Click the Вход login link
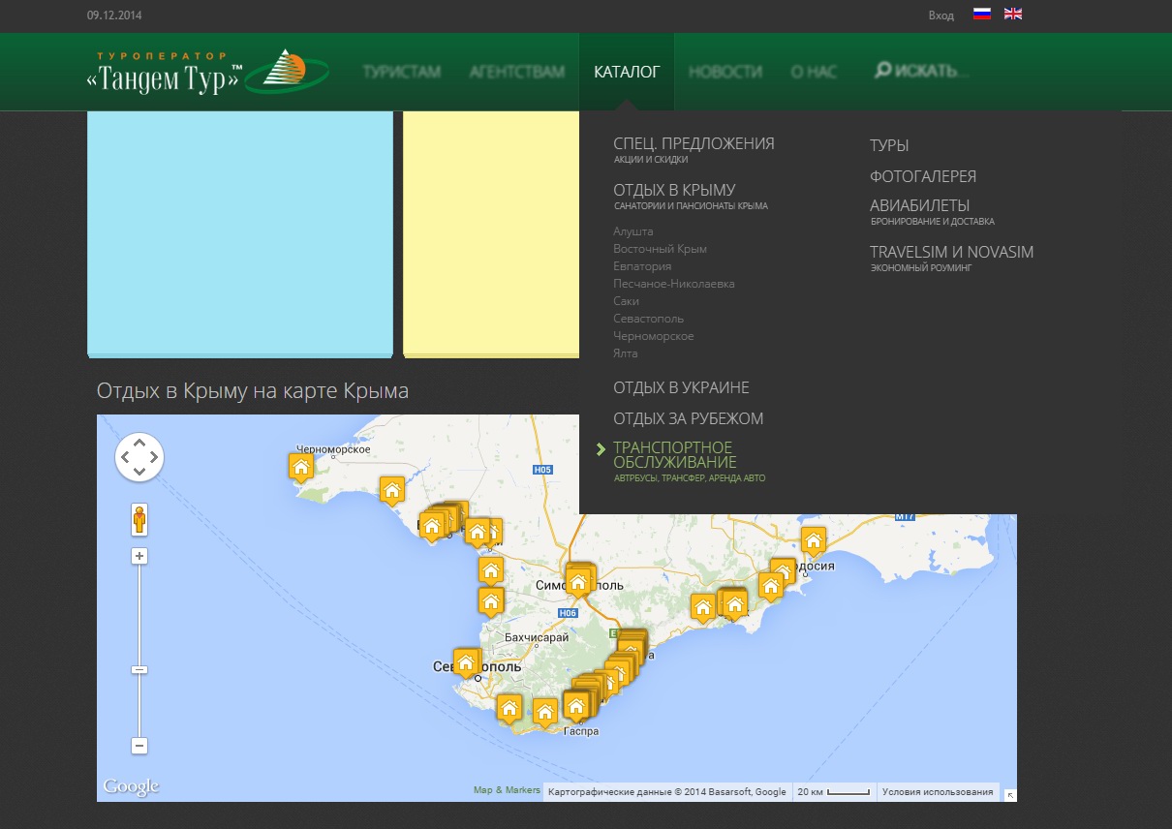The image size is (1172, 829). (941, 15)
